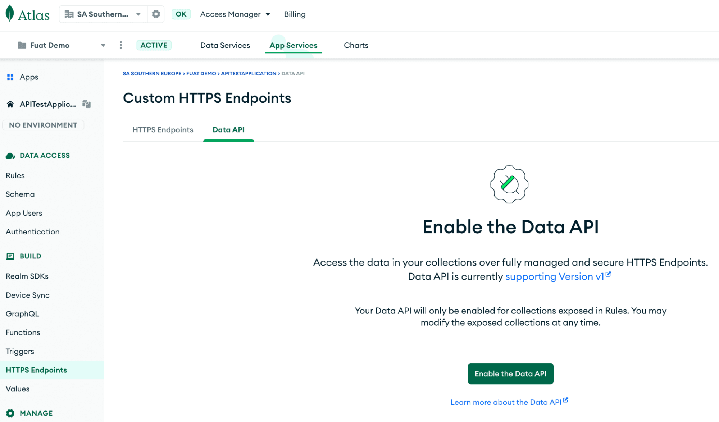The width and height of the screenshot is (719, 422).
Task: Click SA SOUTHERN EUROPE breadcrumb
Action: click(x=152, y=73)
